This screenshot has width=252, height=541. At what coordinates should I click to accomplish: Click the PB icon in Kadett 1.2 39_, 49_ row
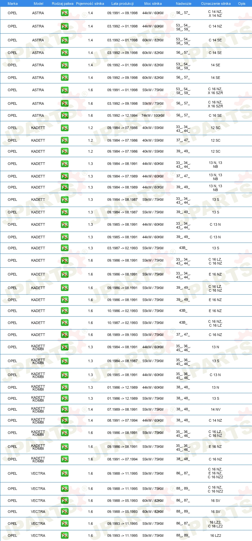[64, 152]
